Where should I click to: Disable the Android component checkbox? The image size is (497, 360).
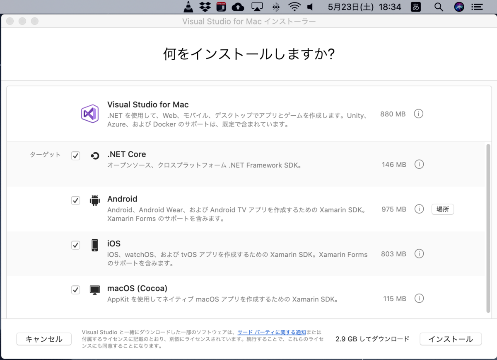75,200
